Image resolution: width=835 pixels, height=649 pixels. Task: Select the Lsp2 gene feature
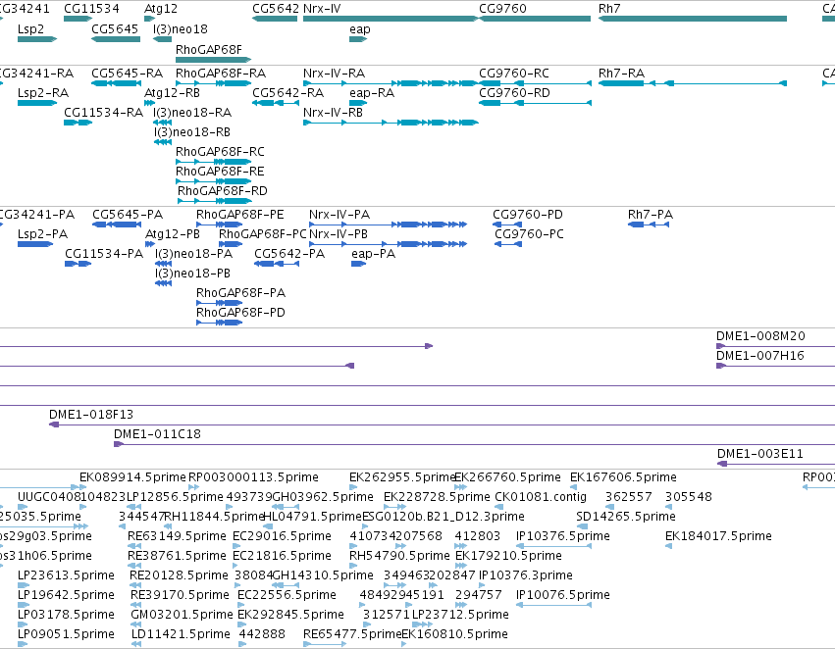(36, 39)
